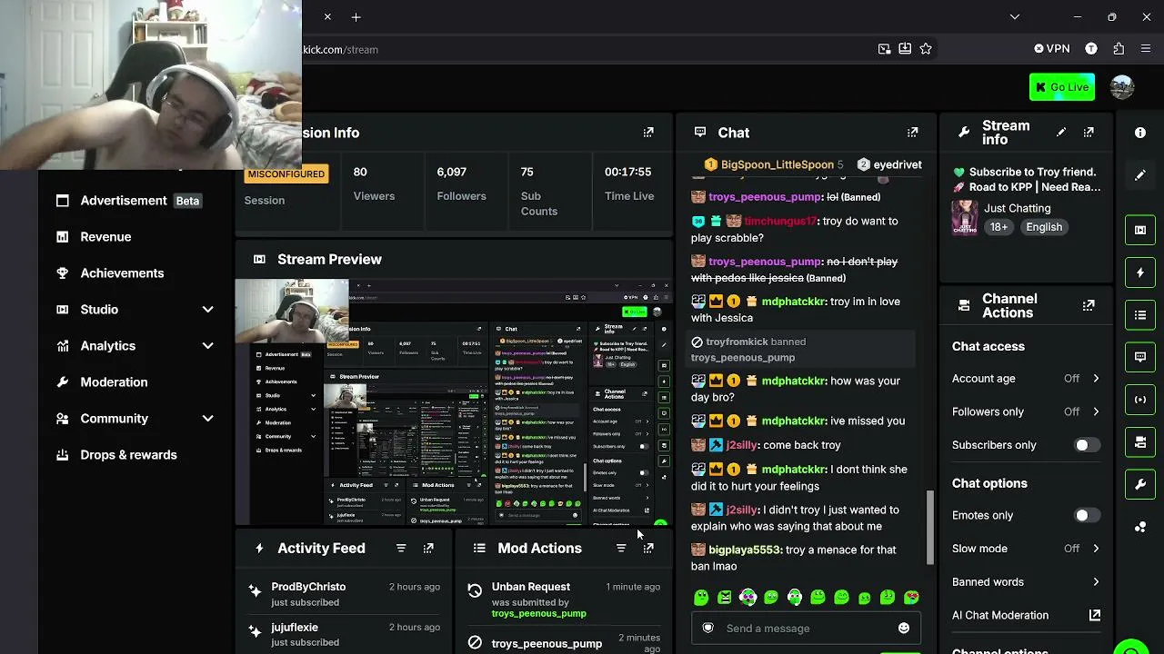Click the chat scrollbar thumb
1164x654 pixels.
pyautogui.click(x=929, y=527)
